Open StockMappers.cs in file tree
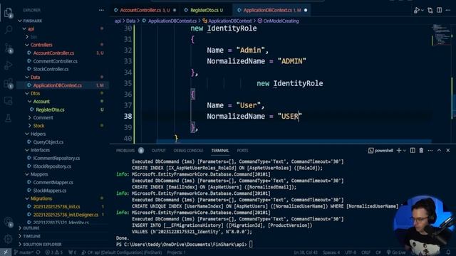Screen dimensions: 456x256 [x=49, y=191]
